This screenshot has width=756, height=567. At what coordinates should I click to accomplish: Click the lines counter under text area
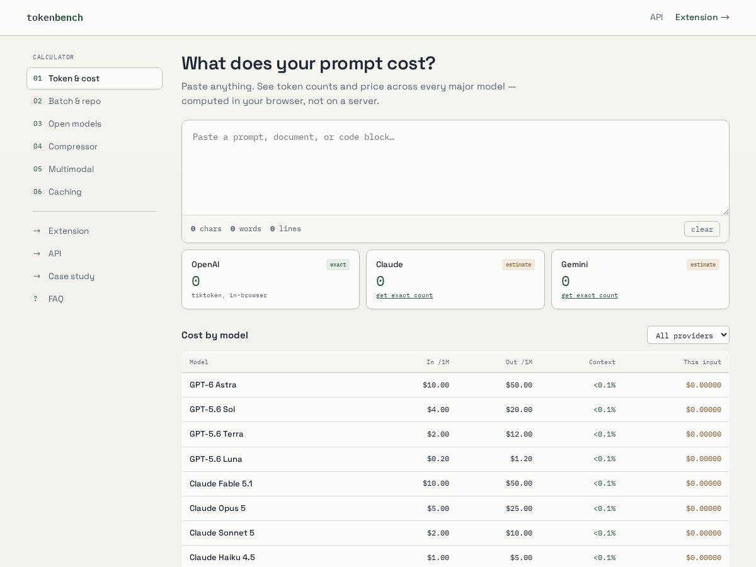tap(285, 229)
